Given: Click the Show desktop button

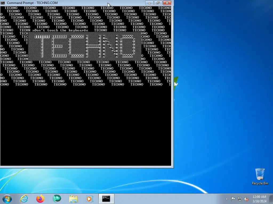Looking at the screenshot, I should pyautogui.click(x=271, y=199).
